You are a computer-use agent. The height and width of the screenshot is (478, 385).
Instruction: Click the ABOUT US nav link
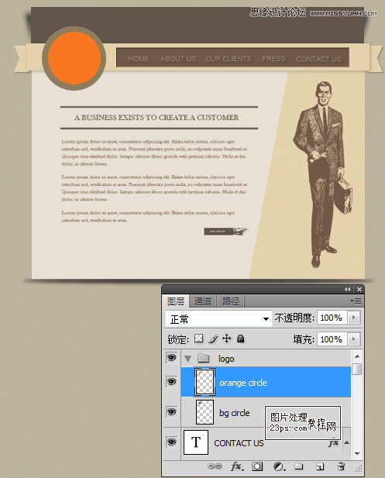pos(178,59)
